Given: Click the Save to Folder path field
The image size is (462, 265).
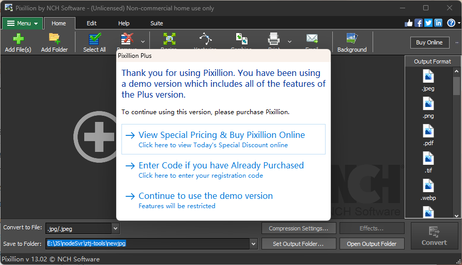Looking at the screenshot, I should point(147,244).
